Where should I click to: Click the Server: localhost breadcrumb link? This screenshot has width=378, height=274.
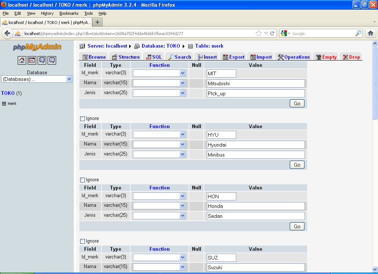point(107,46)
